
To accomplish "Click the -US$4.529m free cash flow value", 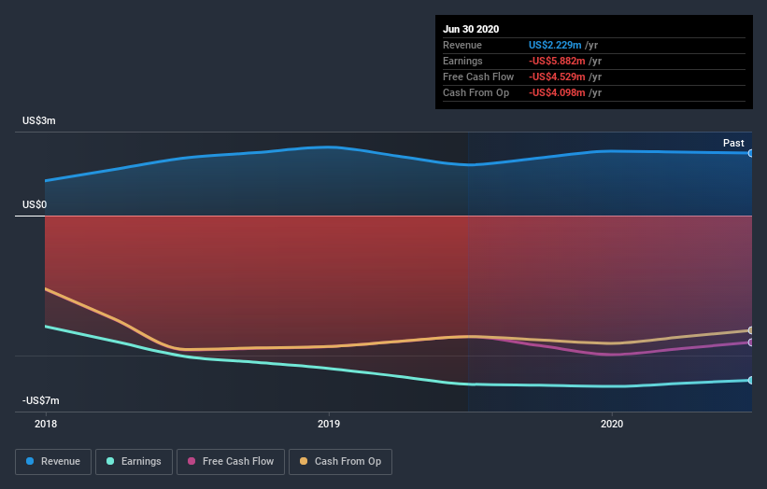I will (557, 77).
